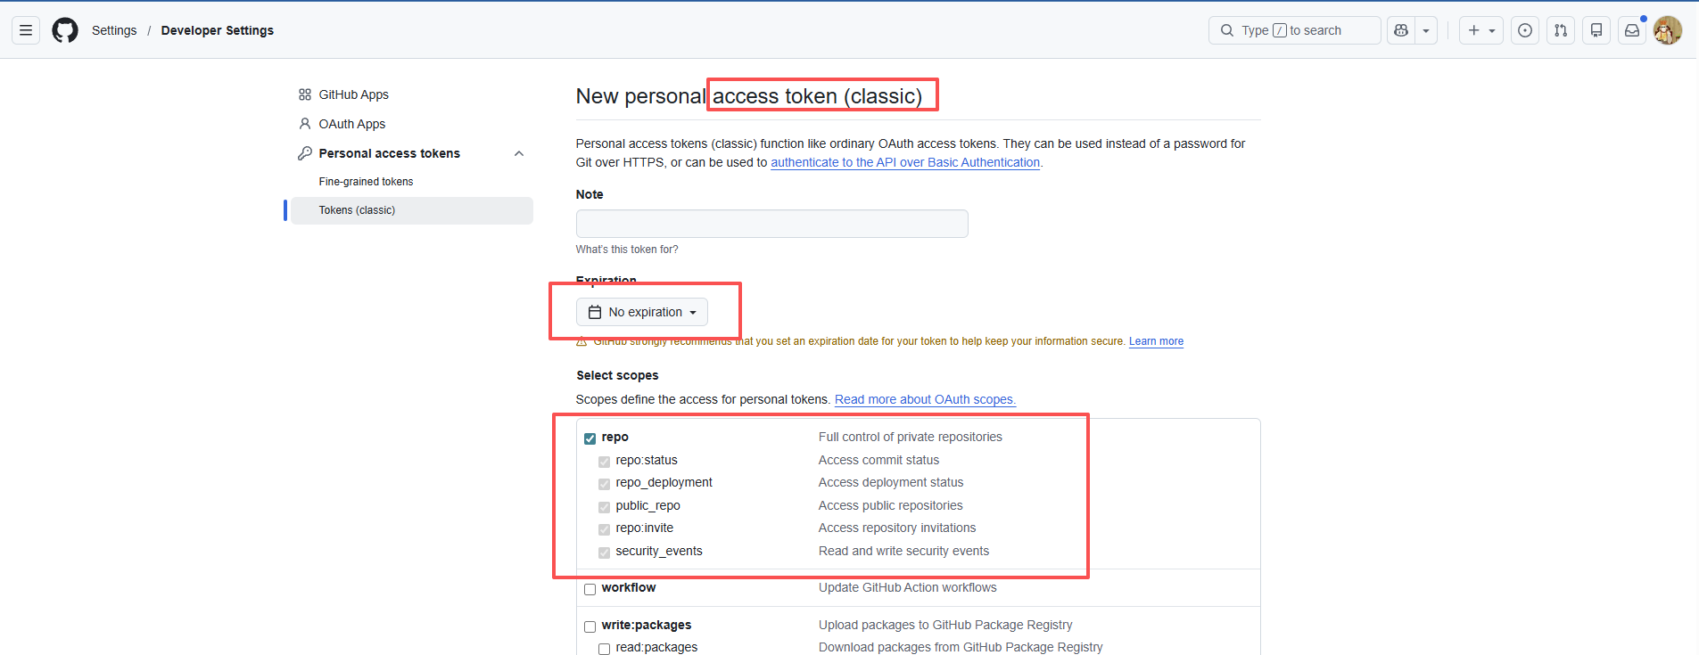This screenshot has width=1699, height=655.
Task: Open Read more about OAuth scopes link
Action: coord(925,399)
